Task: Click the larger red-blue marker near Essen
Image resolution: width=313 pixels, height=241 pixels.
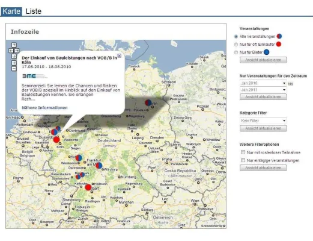Action: pyautogui.click(x=54, y=132)
